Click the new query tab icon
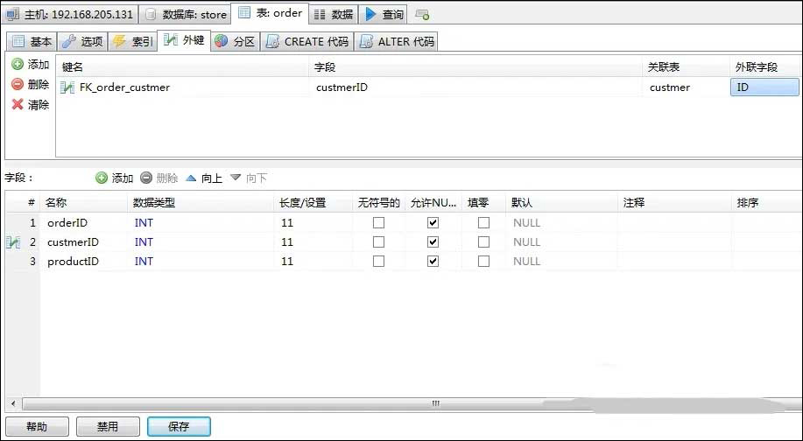The width and height of the screenshot is (803, 441). click(422, 15)
